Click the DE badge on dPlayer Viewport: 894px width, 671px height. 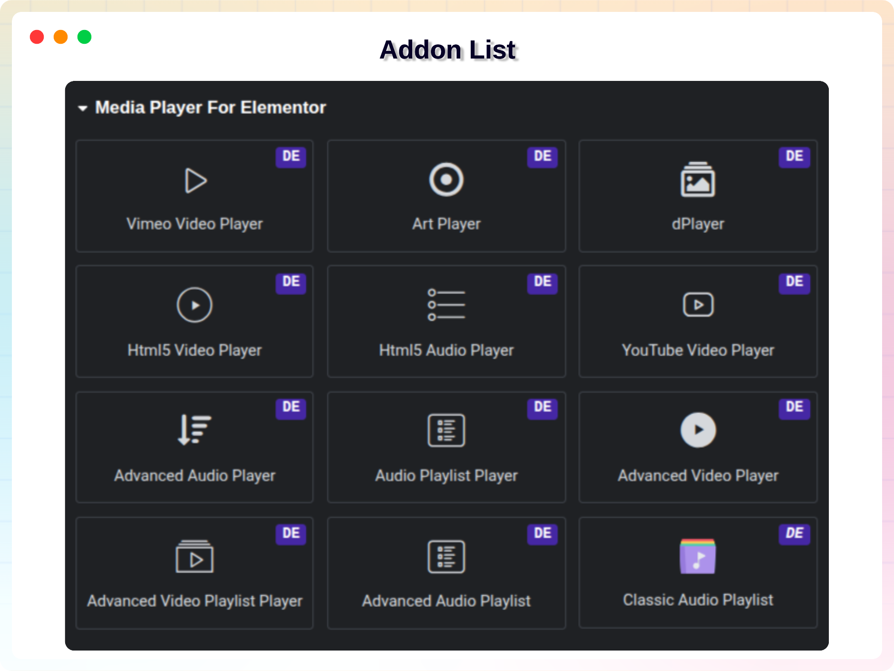click(794, 157)
